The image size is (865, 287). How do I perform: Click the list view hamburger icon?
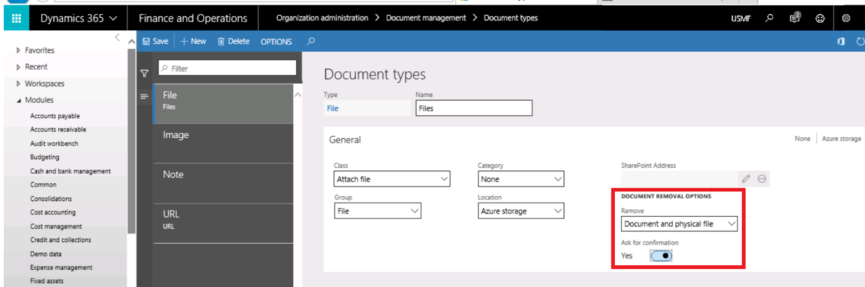144,96
